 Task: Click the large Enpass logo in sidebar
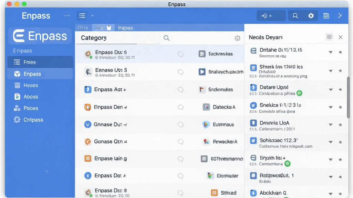click(x=40, y=36)
